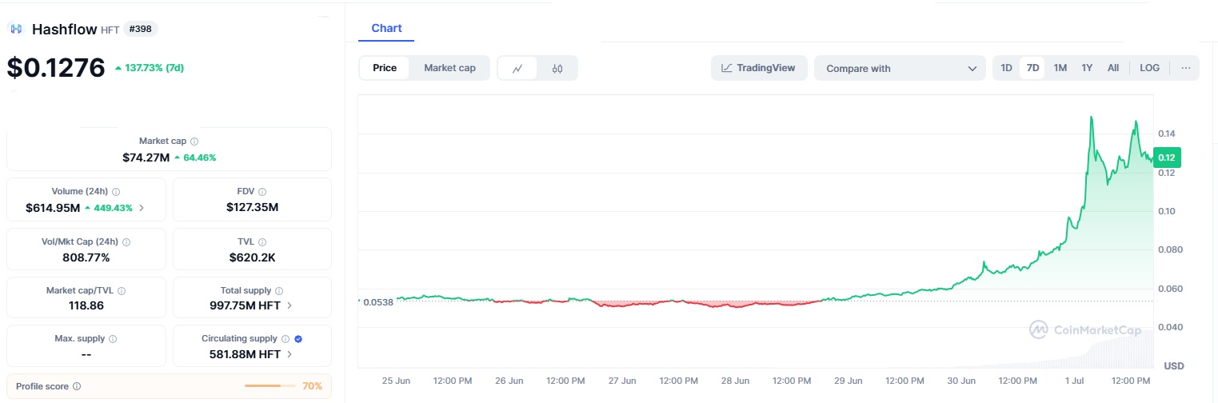Click the Volume (24h) info icon
1218x403 pixels.
pos(116,192)
